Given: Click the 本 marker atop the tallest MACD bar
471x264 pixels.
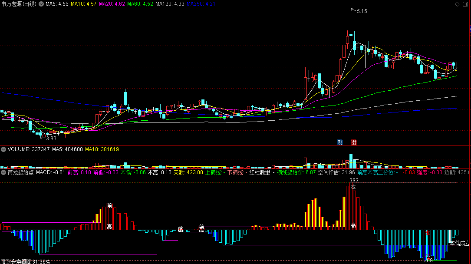Looking at the screenshot, I should (353, 187).
